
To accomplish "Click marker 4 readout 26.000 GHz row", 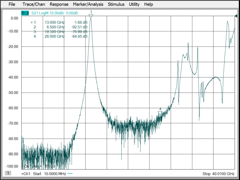I will [x=60, y=36].
